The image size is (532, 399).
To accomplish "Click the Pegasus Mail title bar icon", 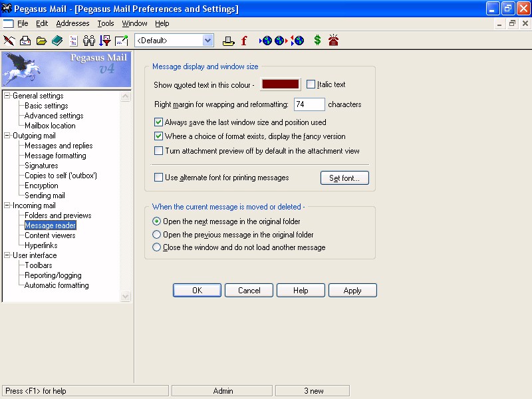I will point(7,8).
